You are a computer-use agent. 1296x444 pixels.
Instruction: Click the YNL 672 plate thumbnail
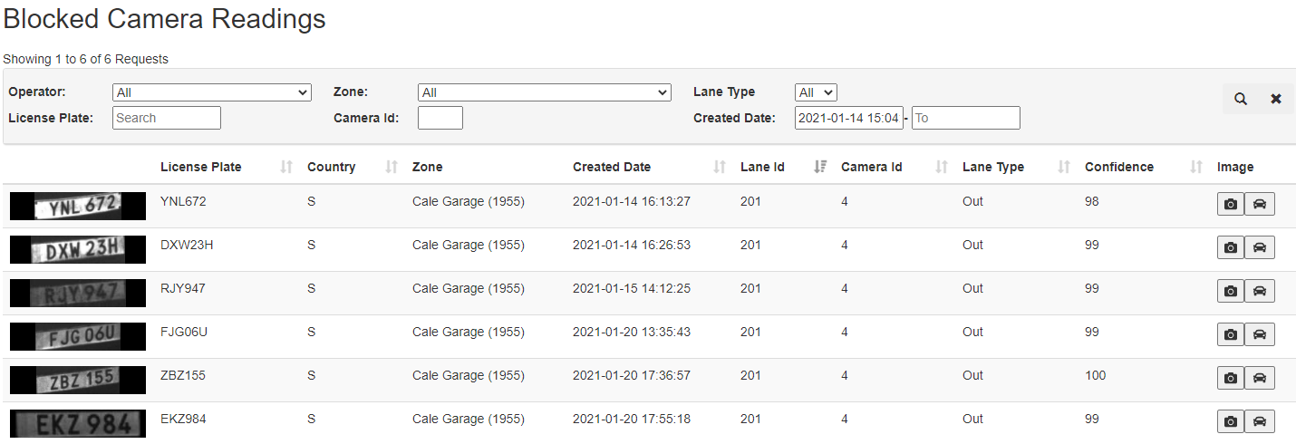pyautogui.click(x=78, y=207)
